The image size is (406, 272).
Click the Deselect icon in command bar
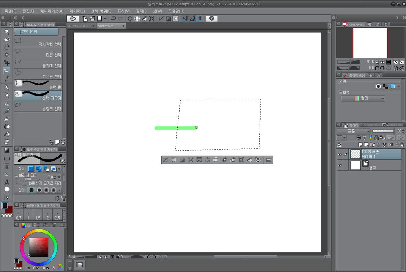click(x=161, y=19)
